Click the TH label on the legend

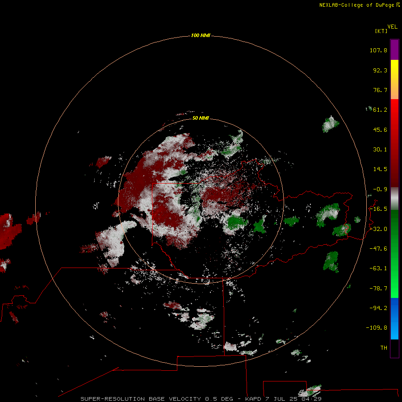click(x=384, y=348)
